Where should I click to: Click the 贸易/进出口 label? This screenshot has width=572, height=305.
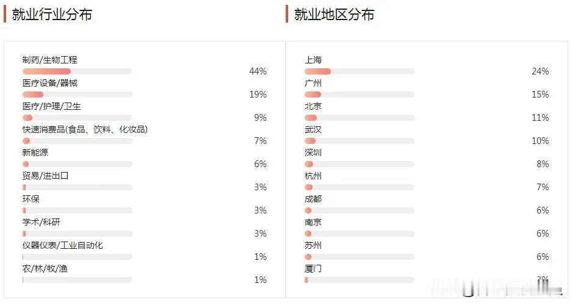pos(45,176)
